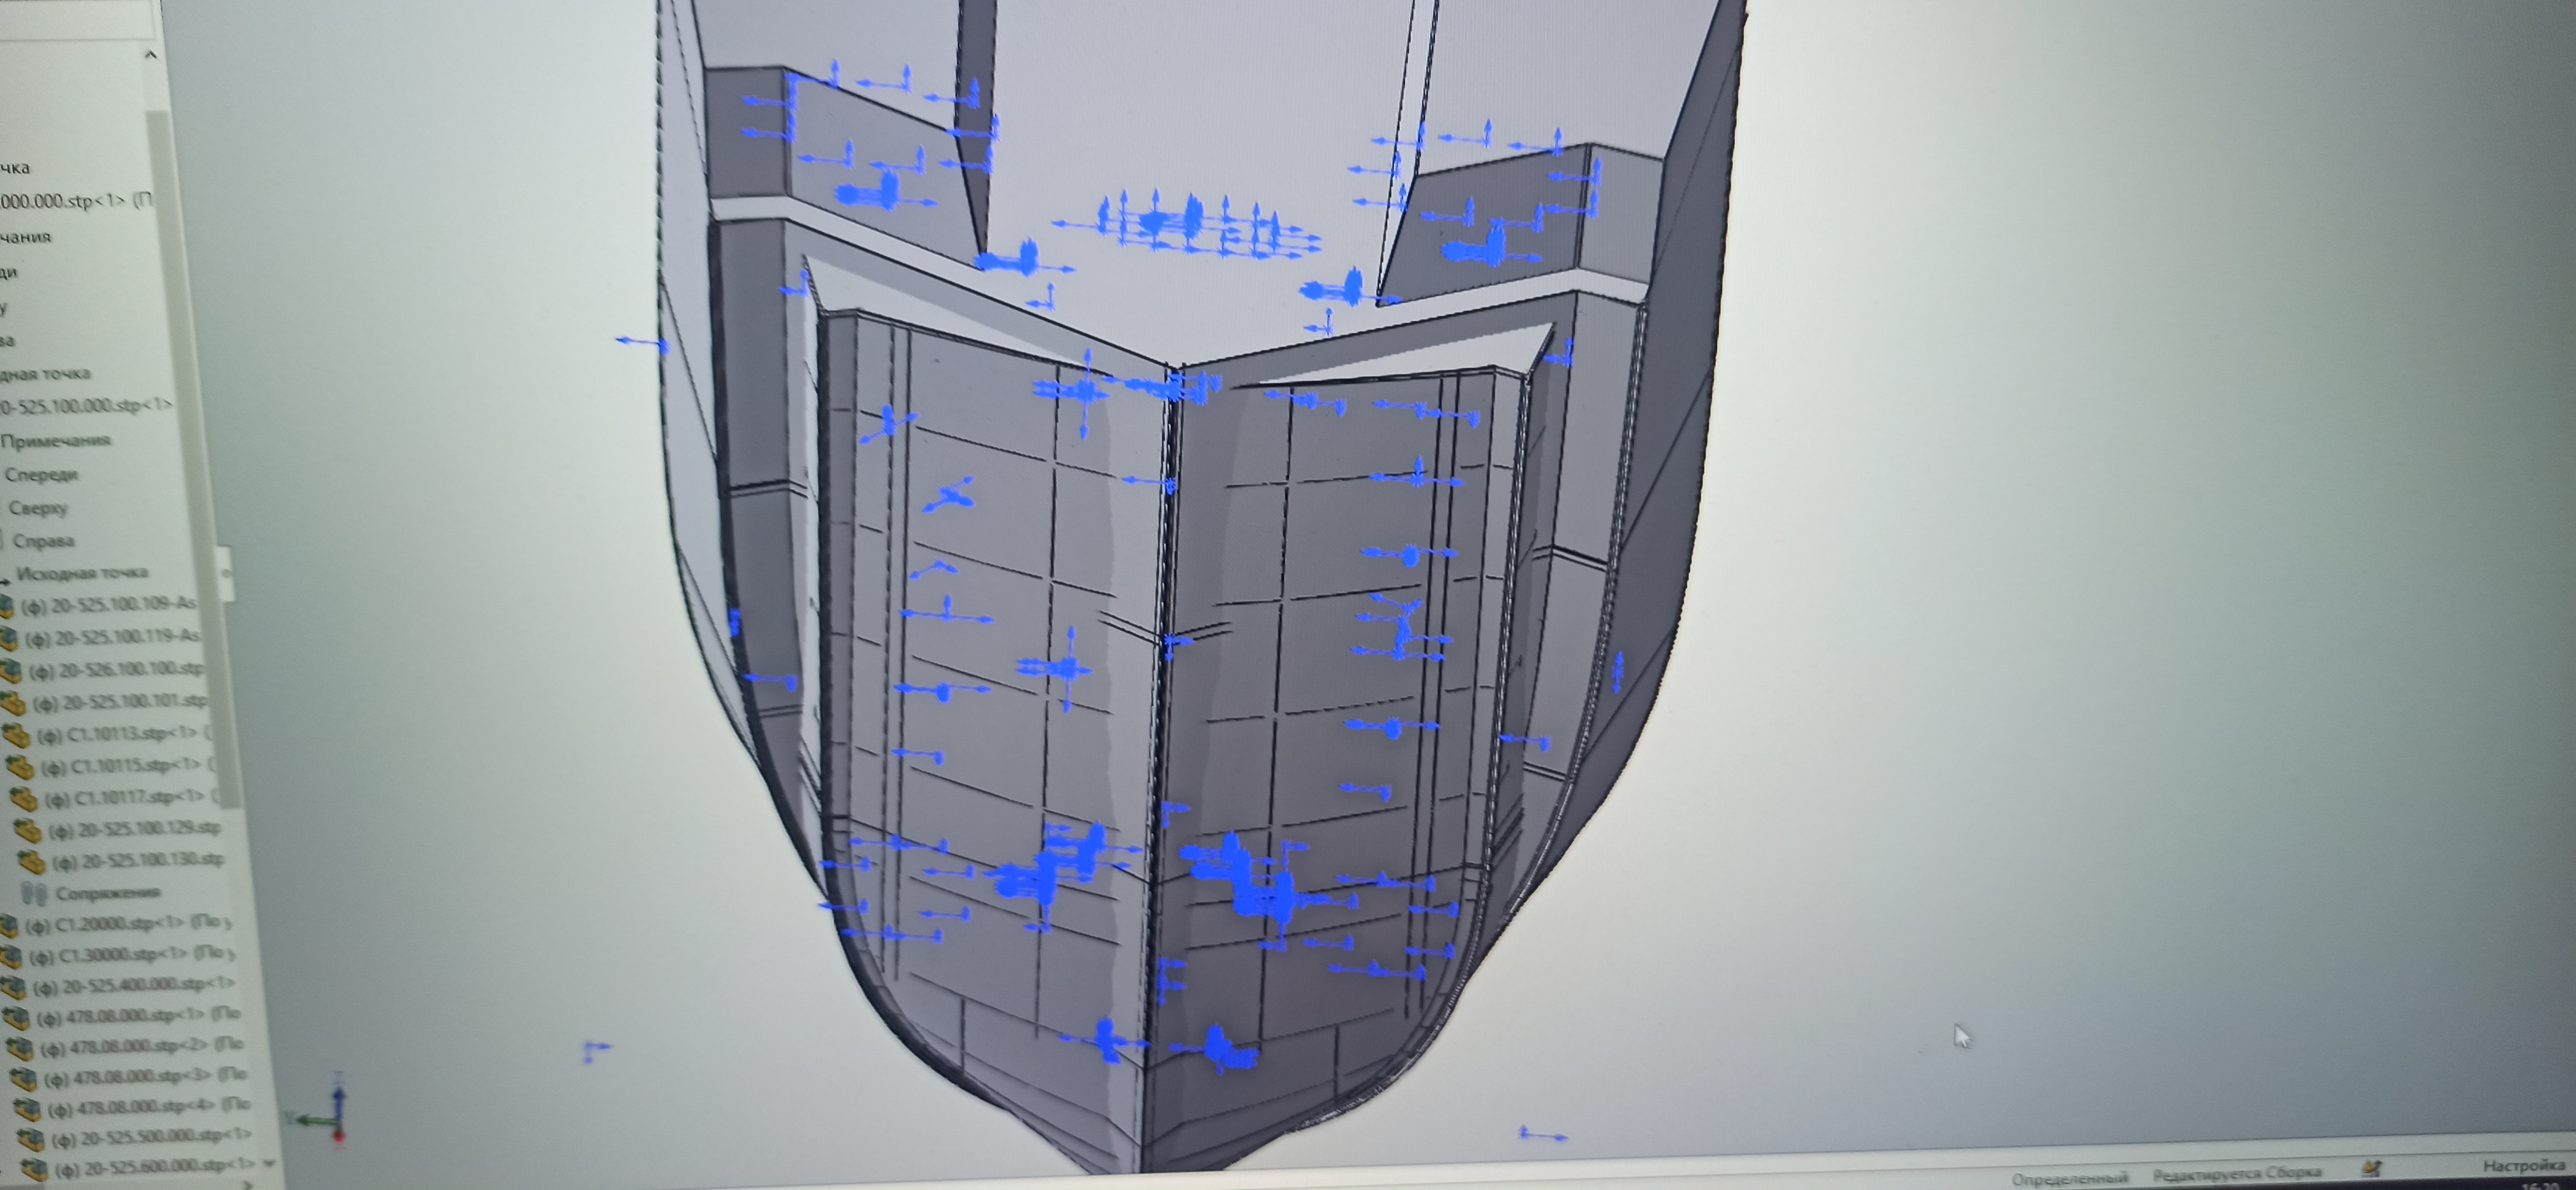Click the icon of C1.10115.stp component
The width and height of the screenshot is (2576, 1190).
(x=21, y=767)
